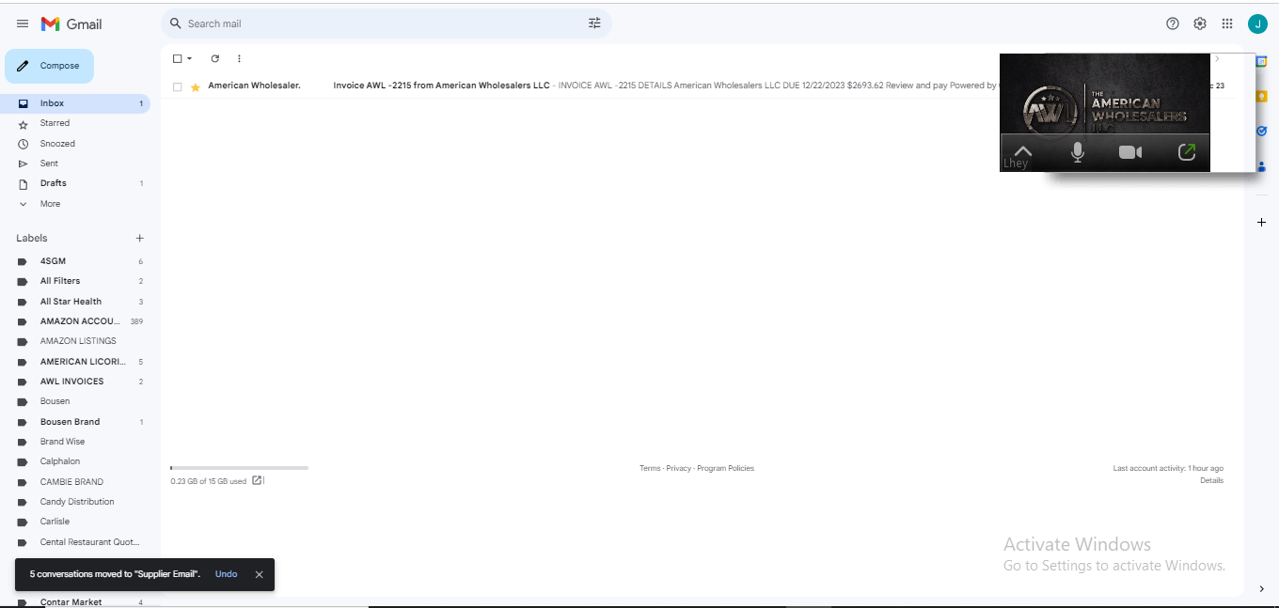Viewport: 1279px width, 608px height.
Task: Dismiss the conversations moved notification
Action: (259, 574)
